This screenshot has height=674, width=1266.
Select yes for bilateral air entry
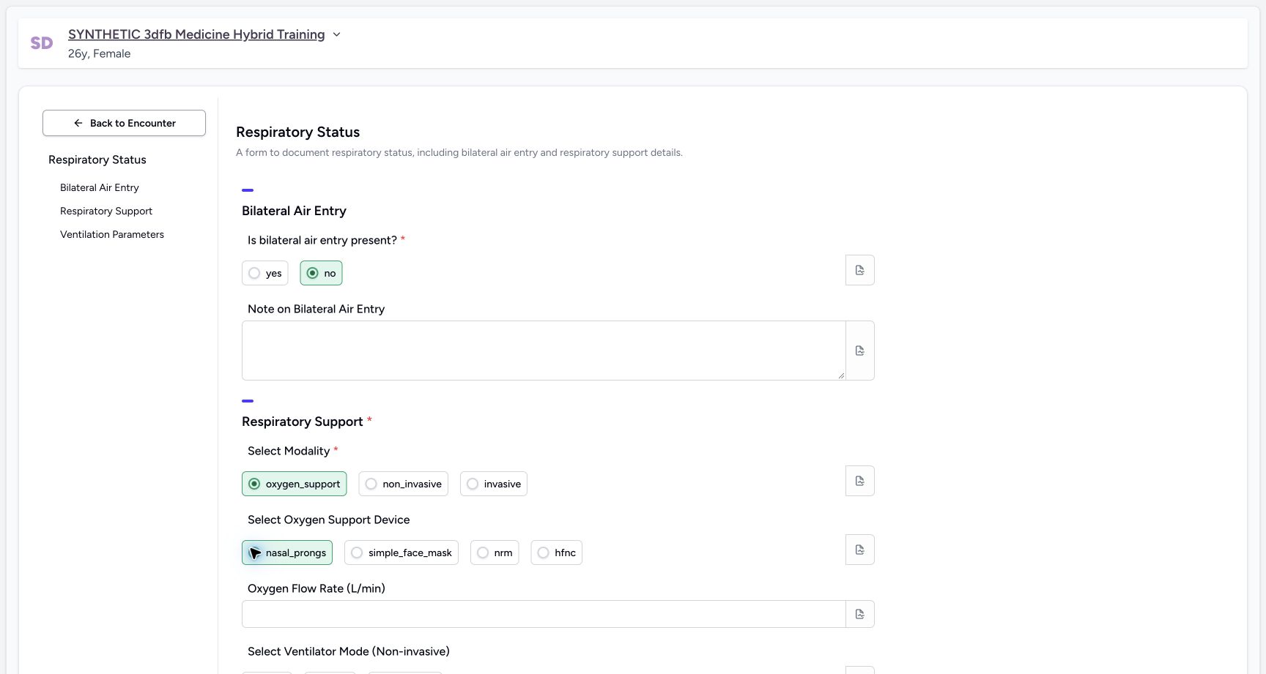click(264, 273)
